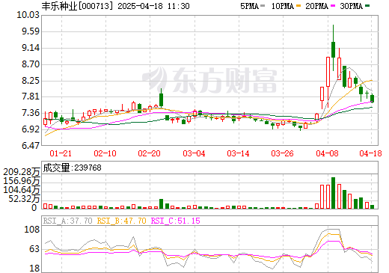Click the RSI axis label 18
389x273 pixels.
click(34, 269)
